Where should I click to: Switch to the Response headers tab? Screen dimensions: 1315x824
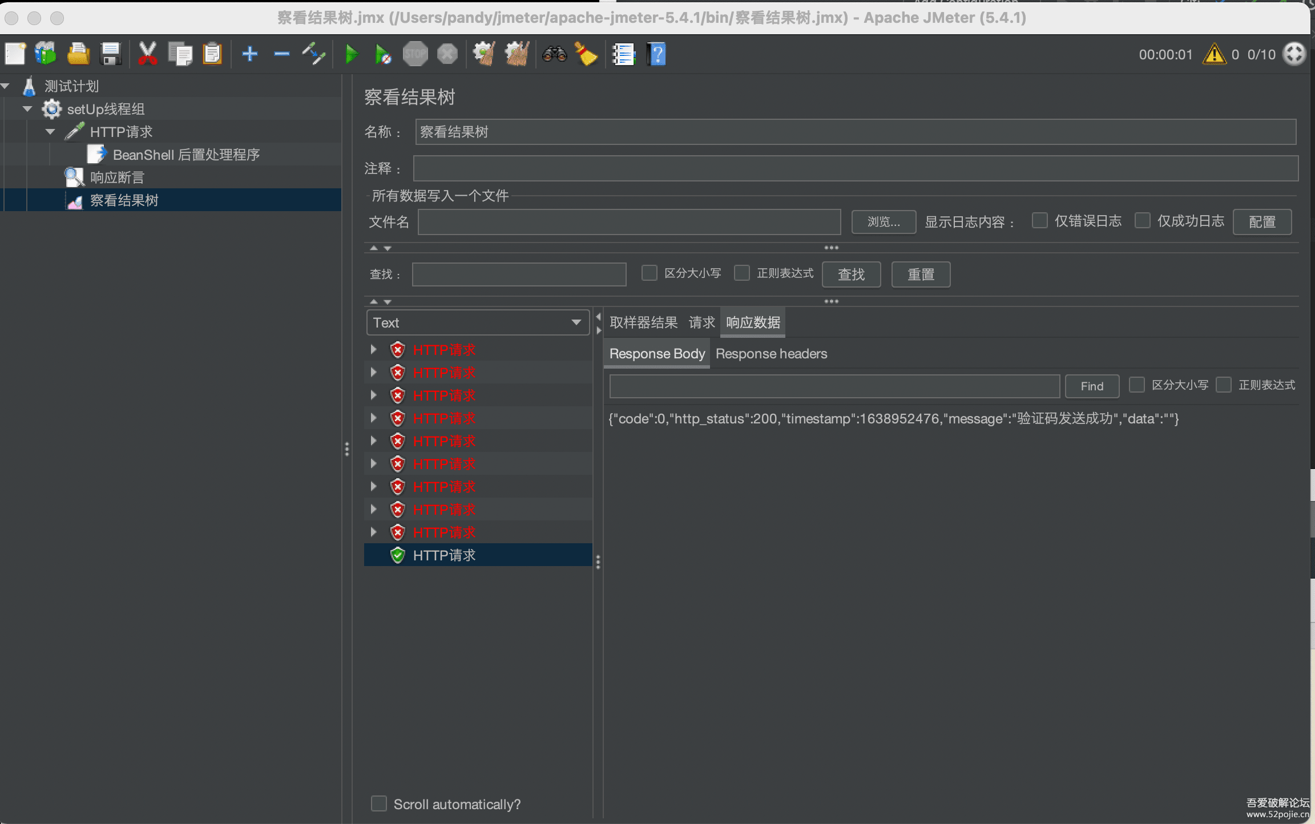point(771,354)
